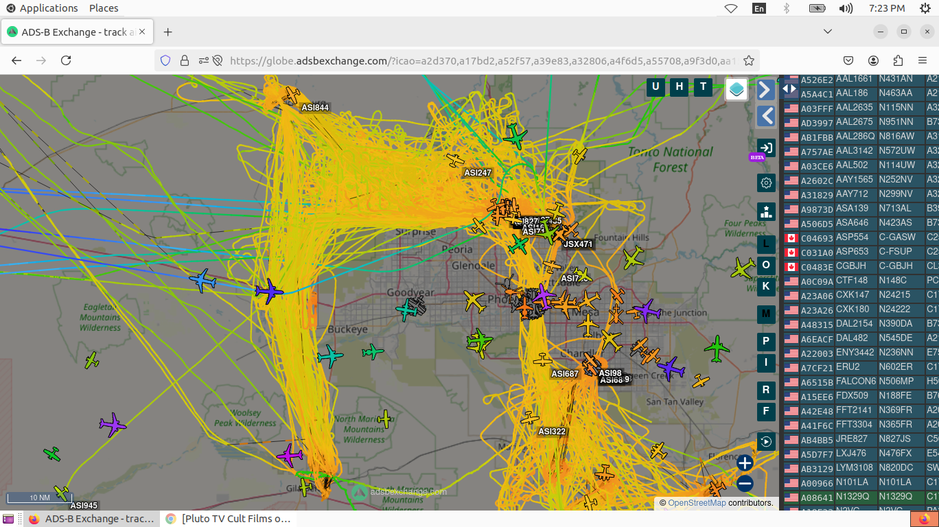Open the map settings gear

766,183
